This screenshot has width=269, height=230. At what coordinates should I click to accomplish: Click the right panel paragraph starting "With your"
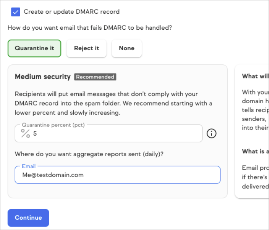coord(255,110)
